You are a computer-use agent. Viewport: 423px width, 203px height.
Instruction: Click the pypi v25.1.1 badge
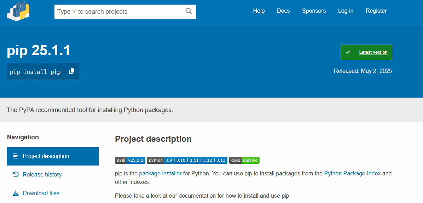(x=130, y=160)
